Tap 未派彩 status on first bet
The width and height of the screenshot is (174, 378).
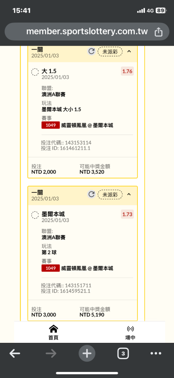pyautogui.click(x=110, y=51)
